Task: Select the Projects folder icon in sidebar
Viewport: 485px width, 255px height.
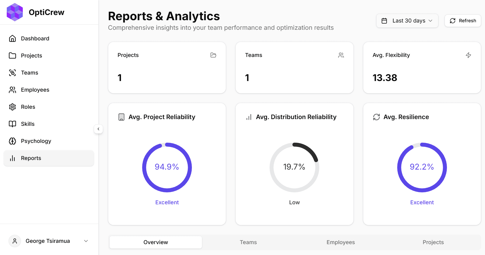Action: coord(12,55)
